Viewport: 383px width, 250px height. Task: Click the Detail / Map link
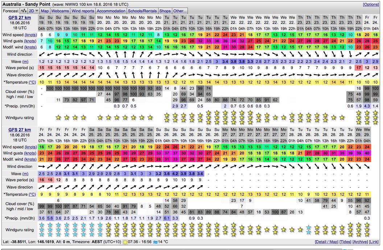326,242
